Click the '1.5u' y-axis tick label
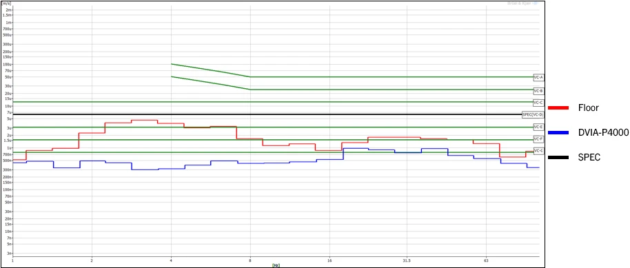This screenshot has width=630, height=268. point(8,141)
